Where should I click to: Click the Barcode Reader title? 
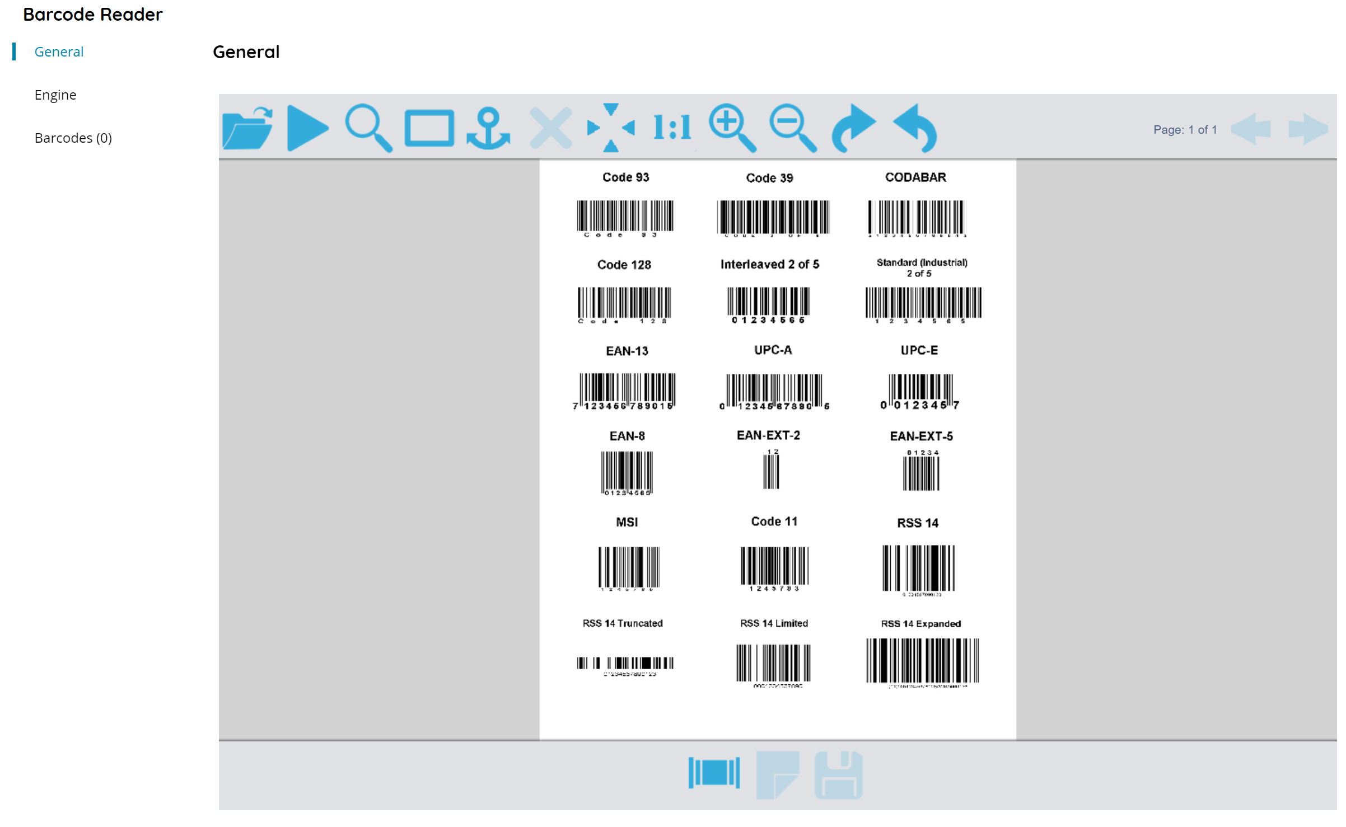(x=93, y=15)
